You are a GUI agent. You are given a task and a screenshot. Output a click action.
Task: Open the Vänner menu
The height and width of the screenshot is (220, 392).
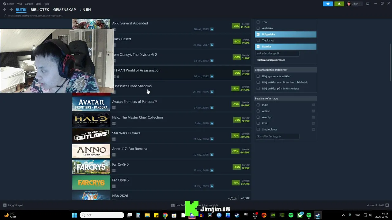29,4
